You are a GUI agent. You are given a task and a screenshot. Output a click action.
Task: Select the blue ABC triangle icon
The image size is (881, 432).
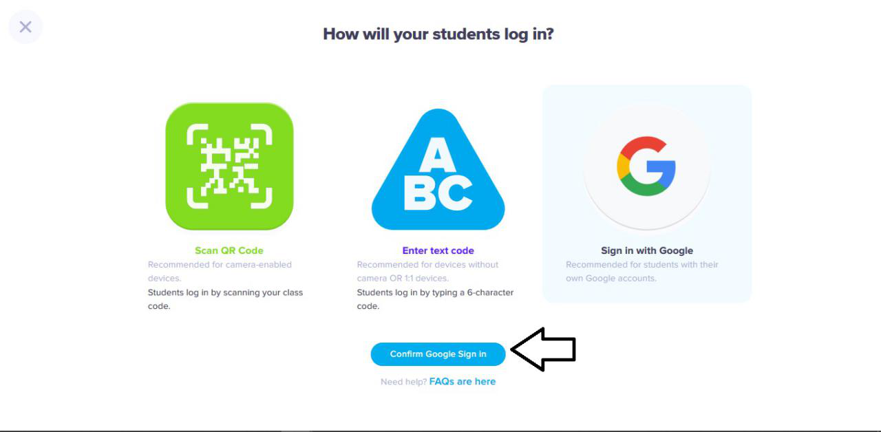pos(438,169)
